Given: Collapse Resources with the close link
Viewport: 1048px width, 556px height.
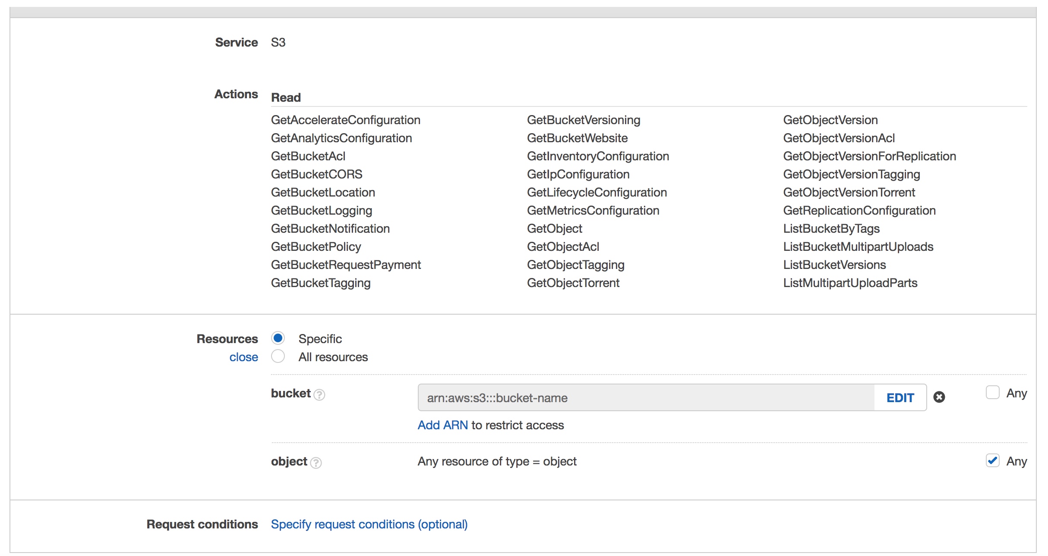Looking at the screenshot, I should pos(243,357).
